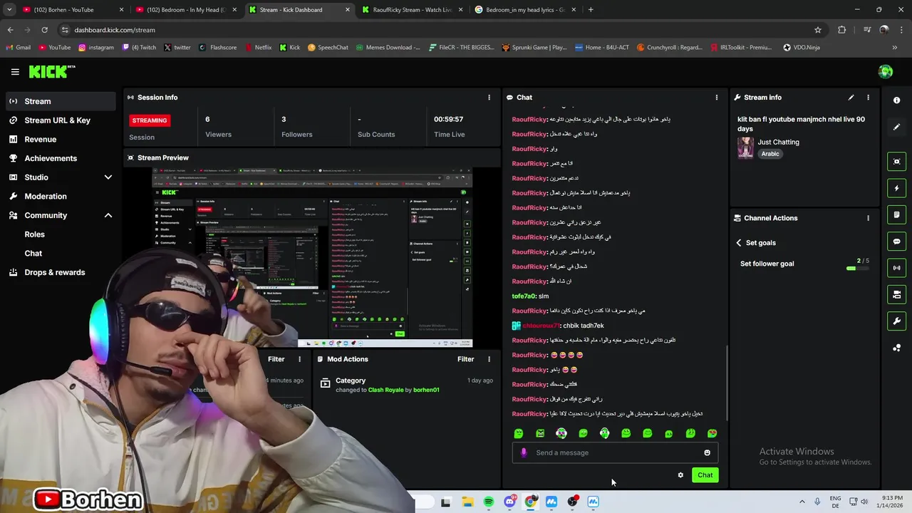This screenshot has width=912, height=513.
Task: Click Set follower goal entry
Action: pyautogui.click(x=767, y=264)
